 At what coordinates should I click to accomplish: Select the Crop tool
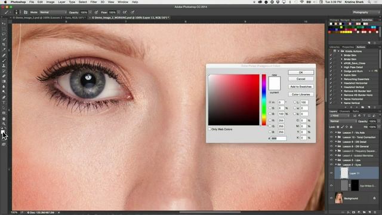pos(4,45)
